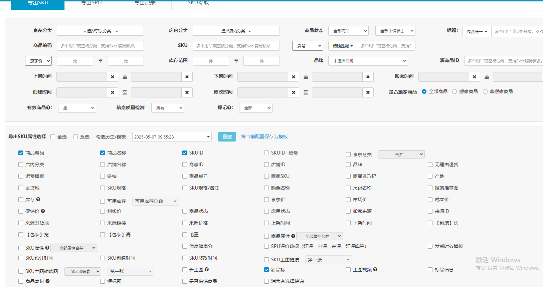Click the 重置 button
Image resolution: width=543 pixels, height=287 pixels.
click(x=227, y=137)
